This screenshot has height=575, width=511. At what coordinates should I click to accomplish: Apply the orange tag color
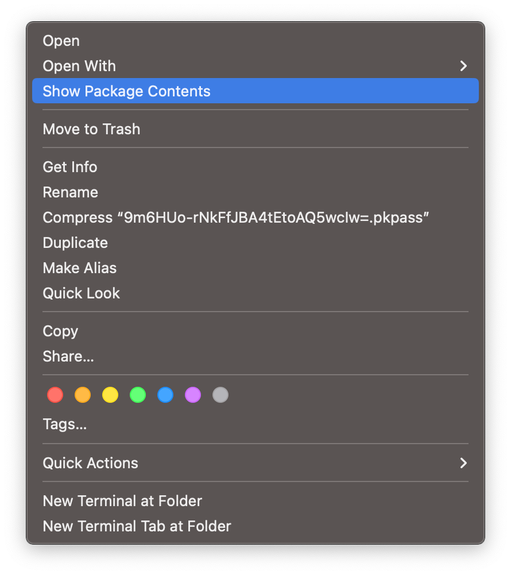click(83, 395)
